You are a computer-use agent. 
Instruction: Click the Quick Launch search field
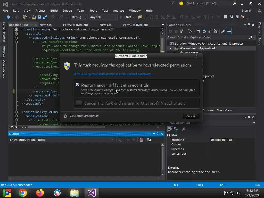[x=211, y=3]
